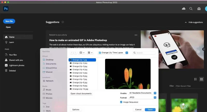Screen dimensions: 207x112
Task: Cancel the file open dialog
Action: [x=138, y=109]
